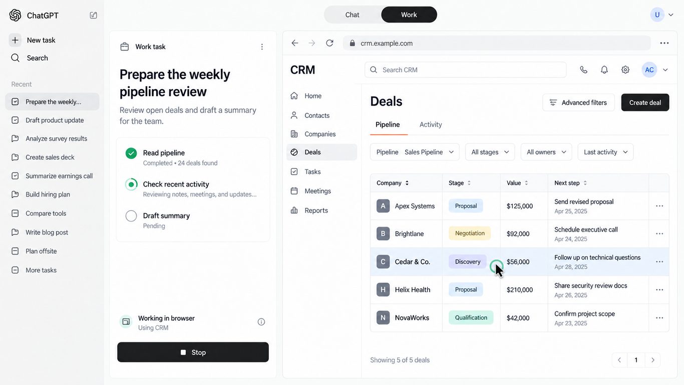
Task: Open row options for Apex Systems
Action: click(x=659, y=206)
